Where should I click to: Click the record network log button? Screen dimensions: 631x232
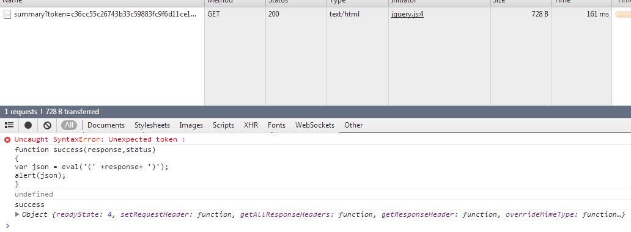click(28, 125)
